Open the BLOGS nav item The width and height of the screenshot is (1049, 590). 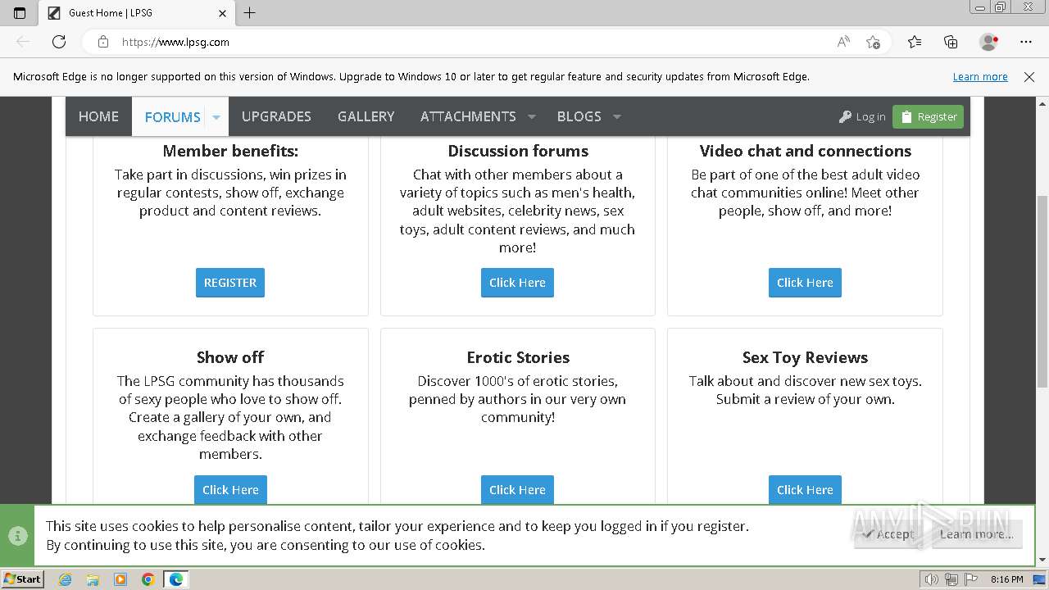point(579,116)
